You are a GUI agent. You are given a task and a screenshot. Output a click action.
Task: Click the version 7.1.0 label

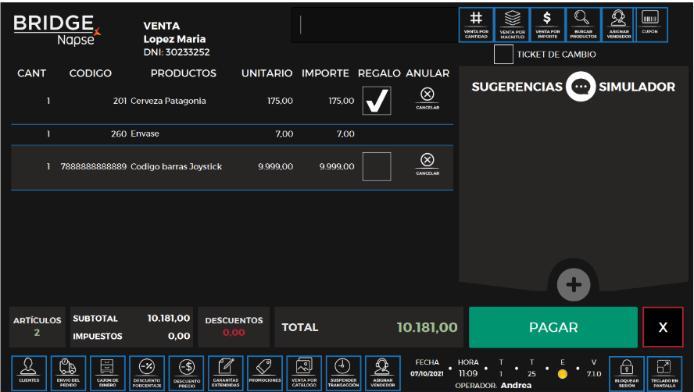[594, 374]
